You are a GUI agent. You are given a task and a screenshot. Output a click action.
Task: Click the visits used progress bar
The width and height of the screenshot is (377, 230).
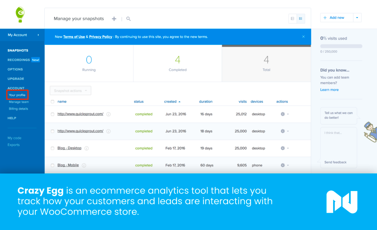pyautogui.click(x=341, y=46)
